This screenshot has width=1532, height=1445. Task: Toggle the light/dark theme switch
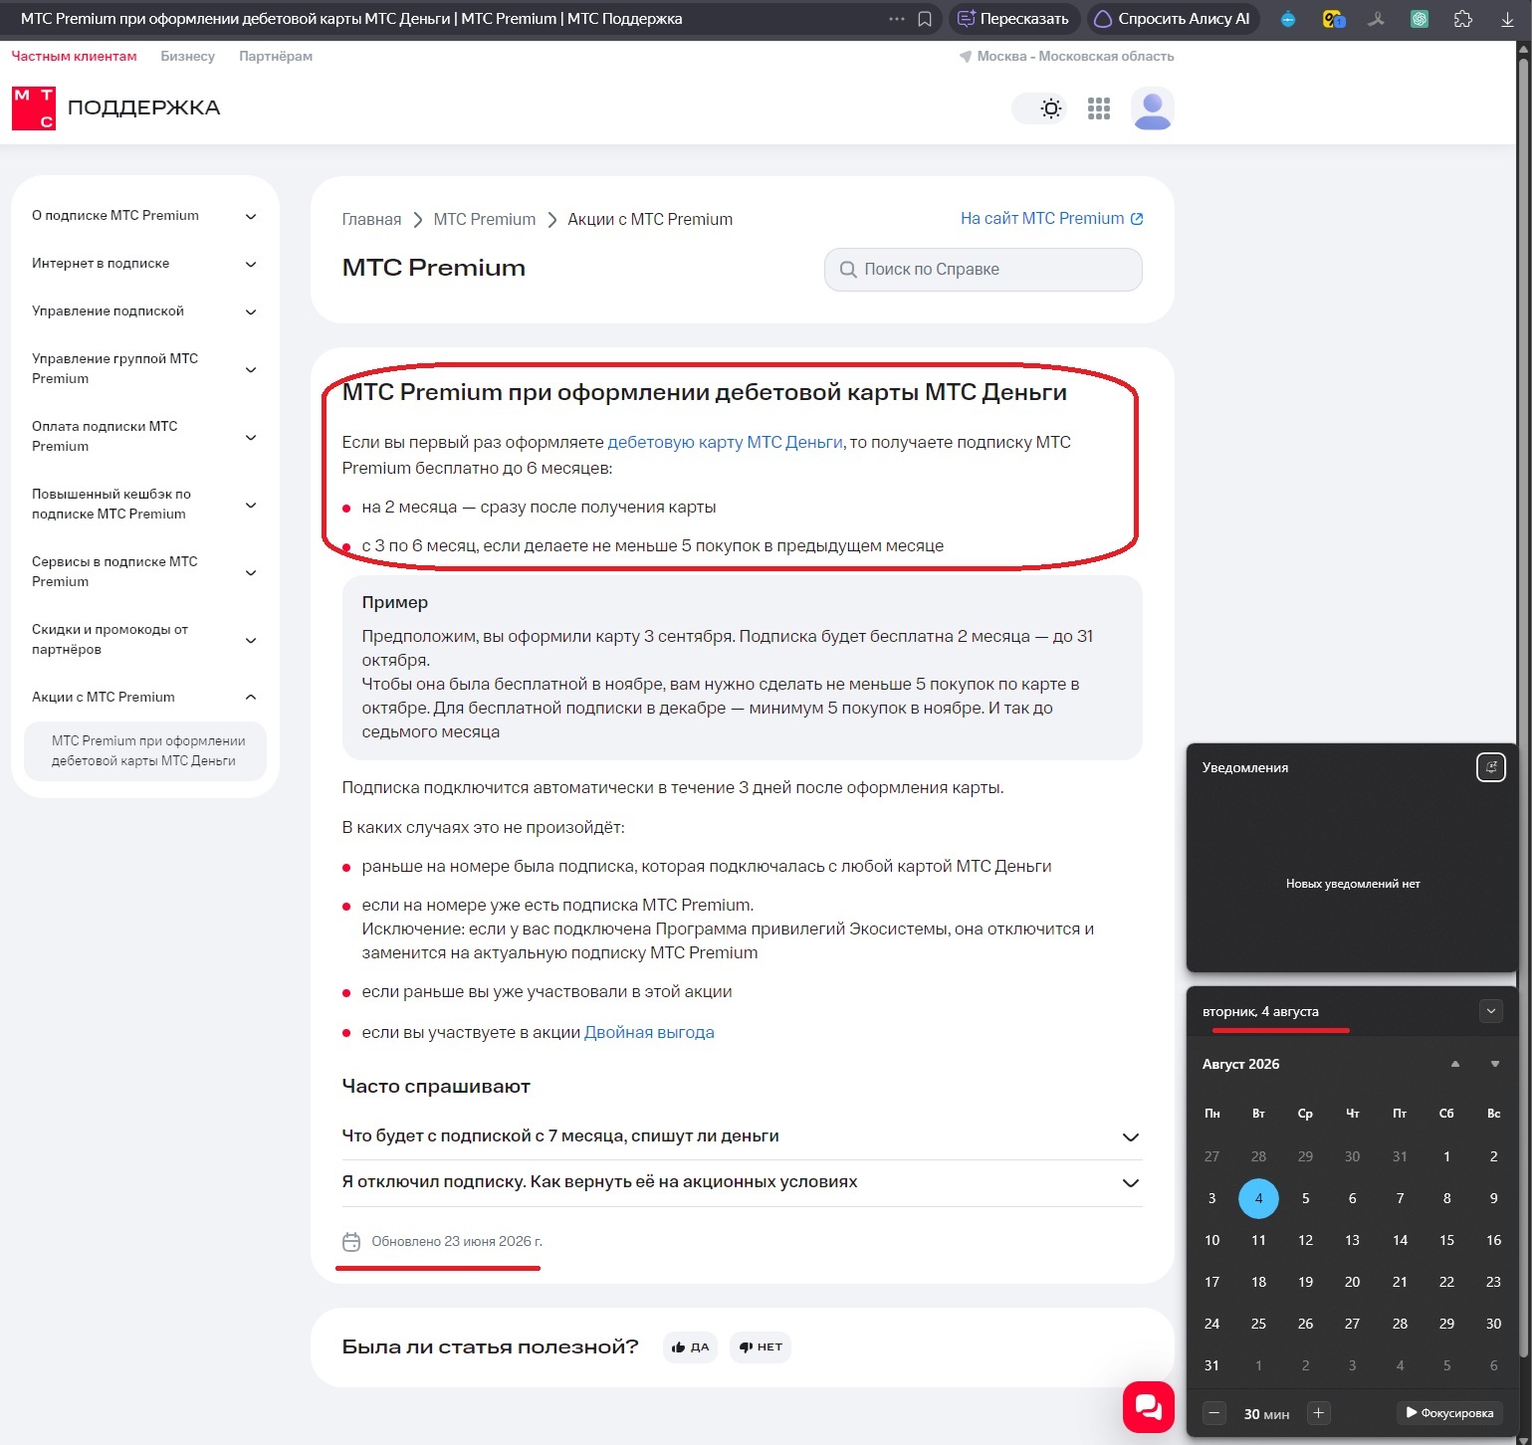(1039, 108)
